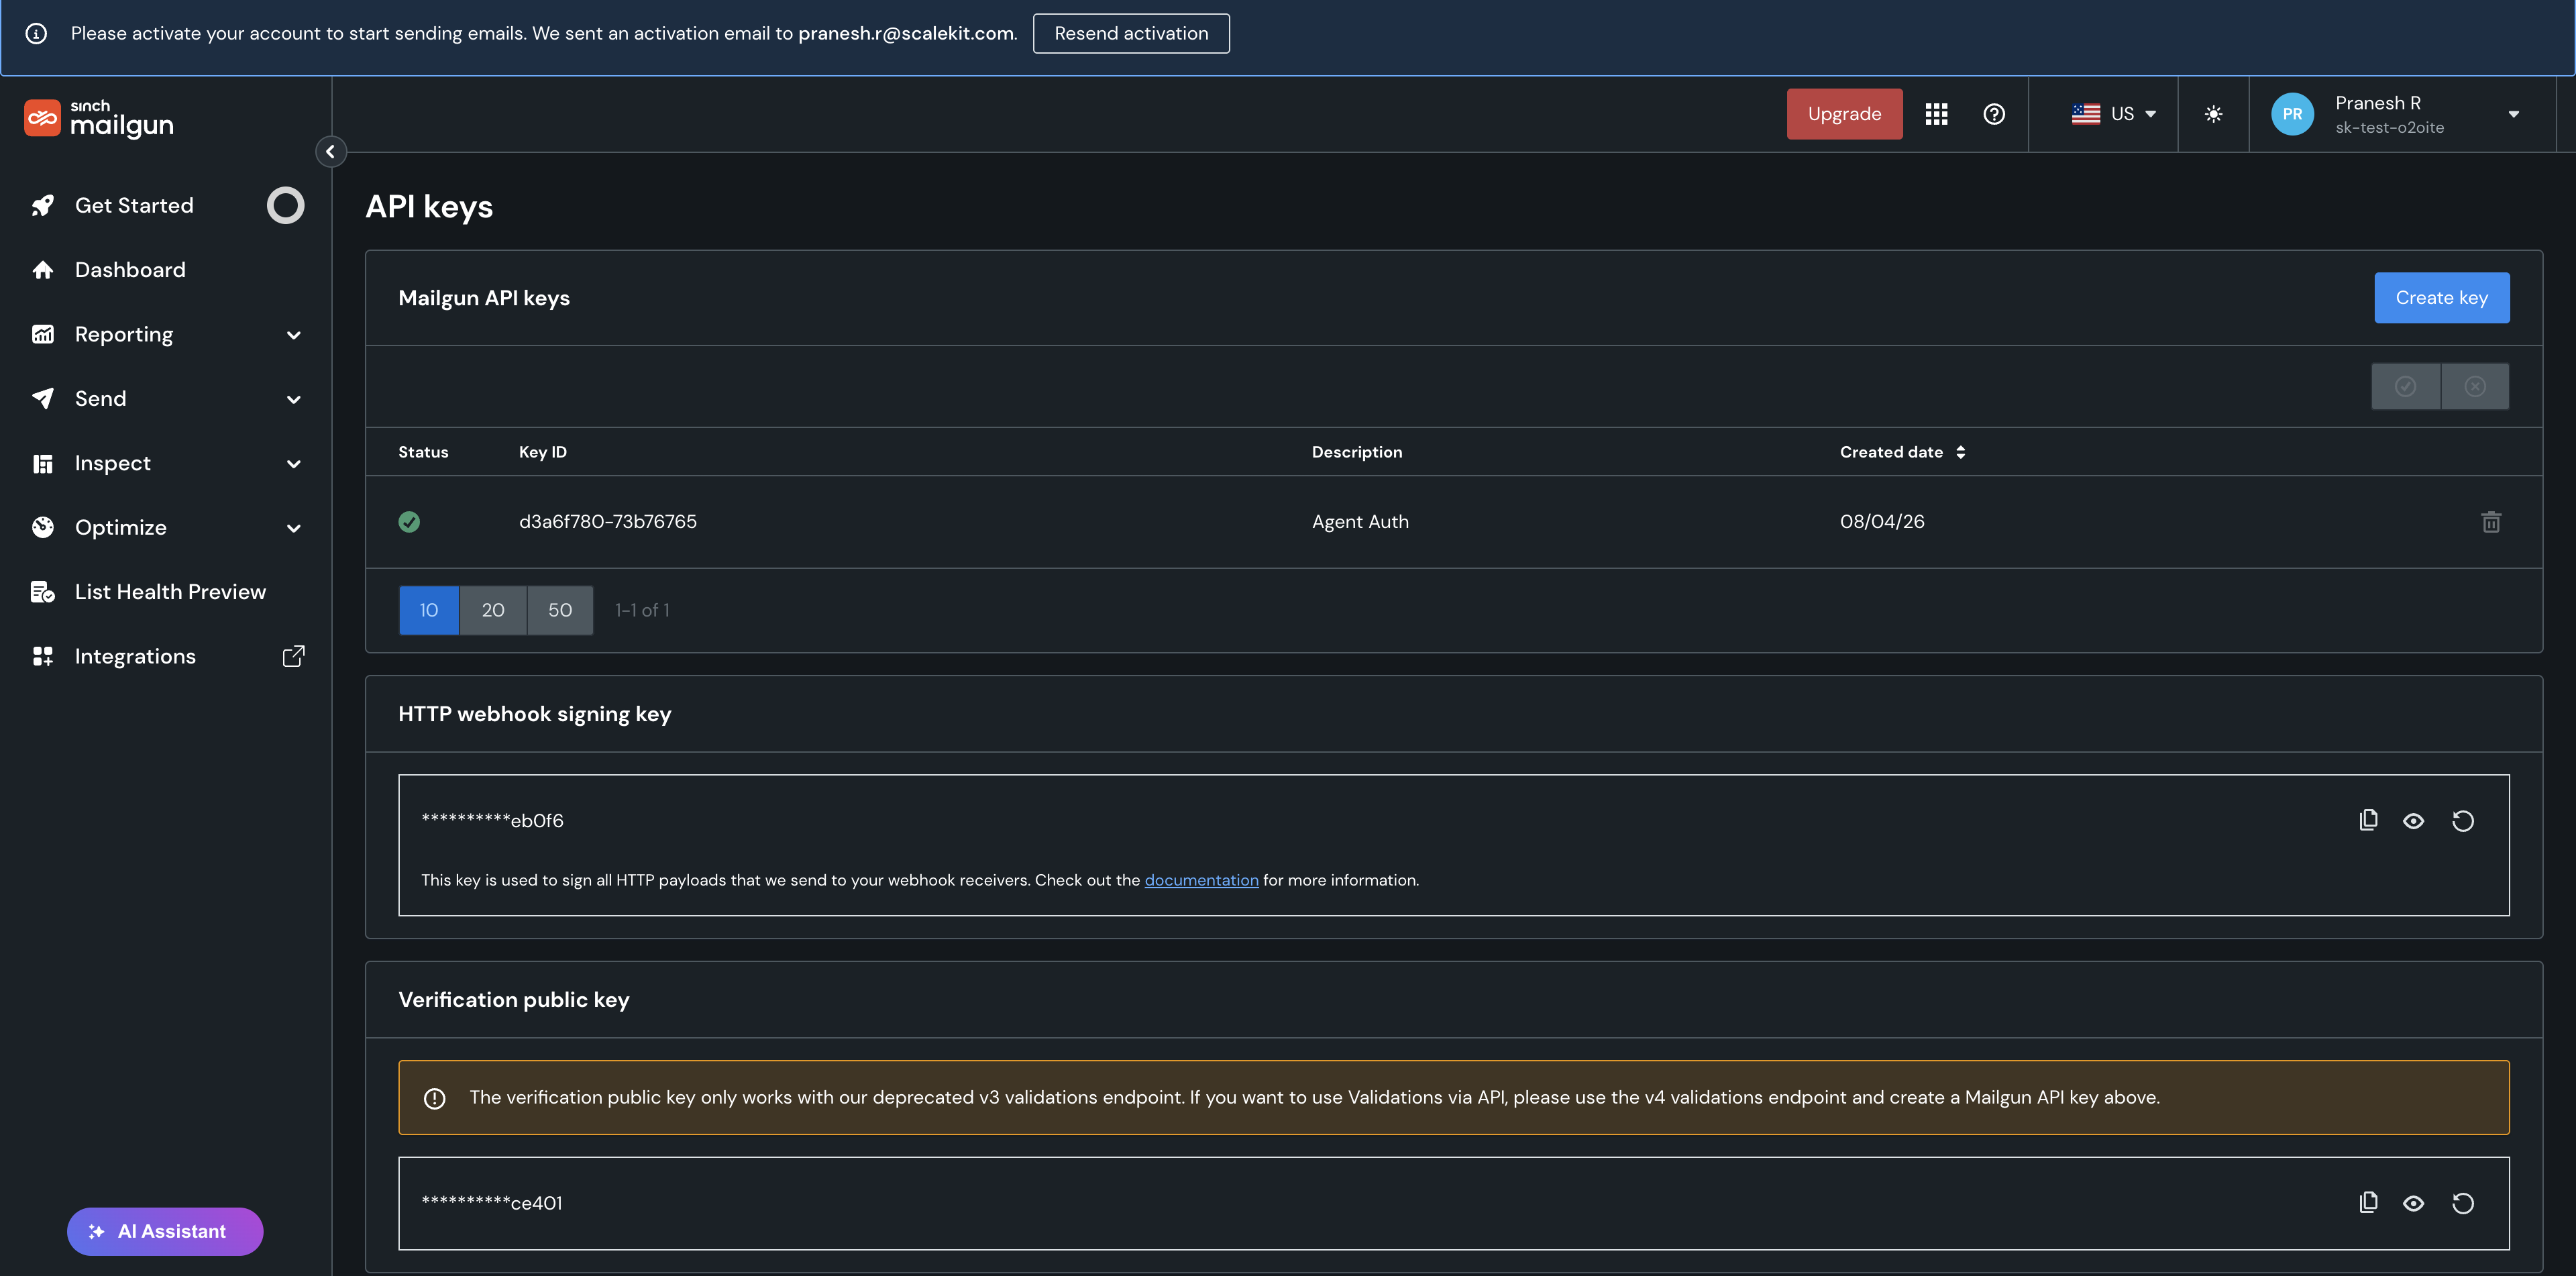Open Get Started in the sidebar
2576x1276 pixels.
pos(134,205)
